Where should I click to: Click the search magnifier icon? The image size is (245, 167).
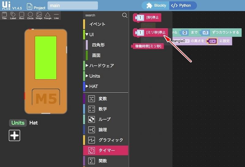tap(124, 15)
